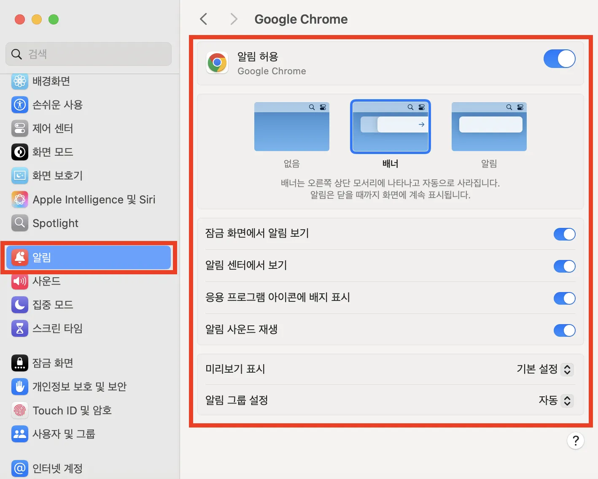Viewport: 598px width, 479px height.
Task: Click the 스크린 타임 hourglass icon
Action: (x=20, y=328)
